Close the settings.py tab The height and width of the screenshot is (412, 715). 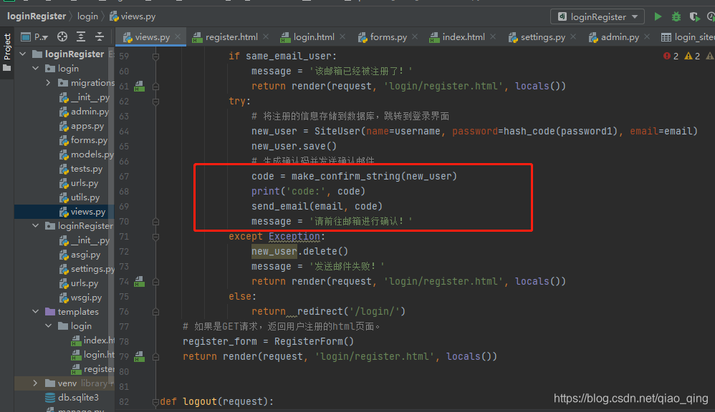pyautogui.click(x=573, y=37)
